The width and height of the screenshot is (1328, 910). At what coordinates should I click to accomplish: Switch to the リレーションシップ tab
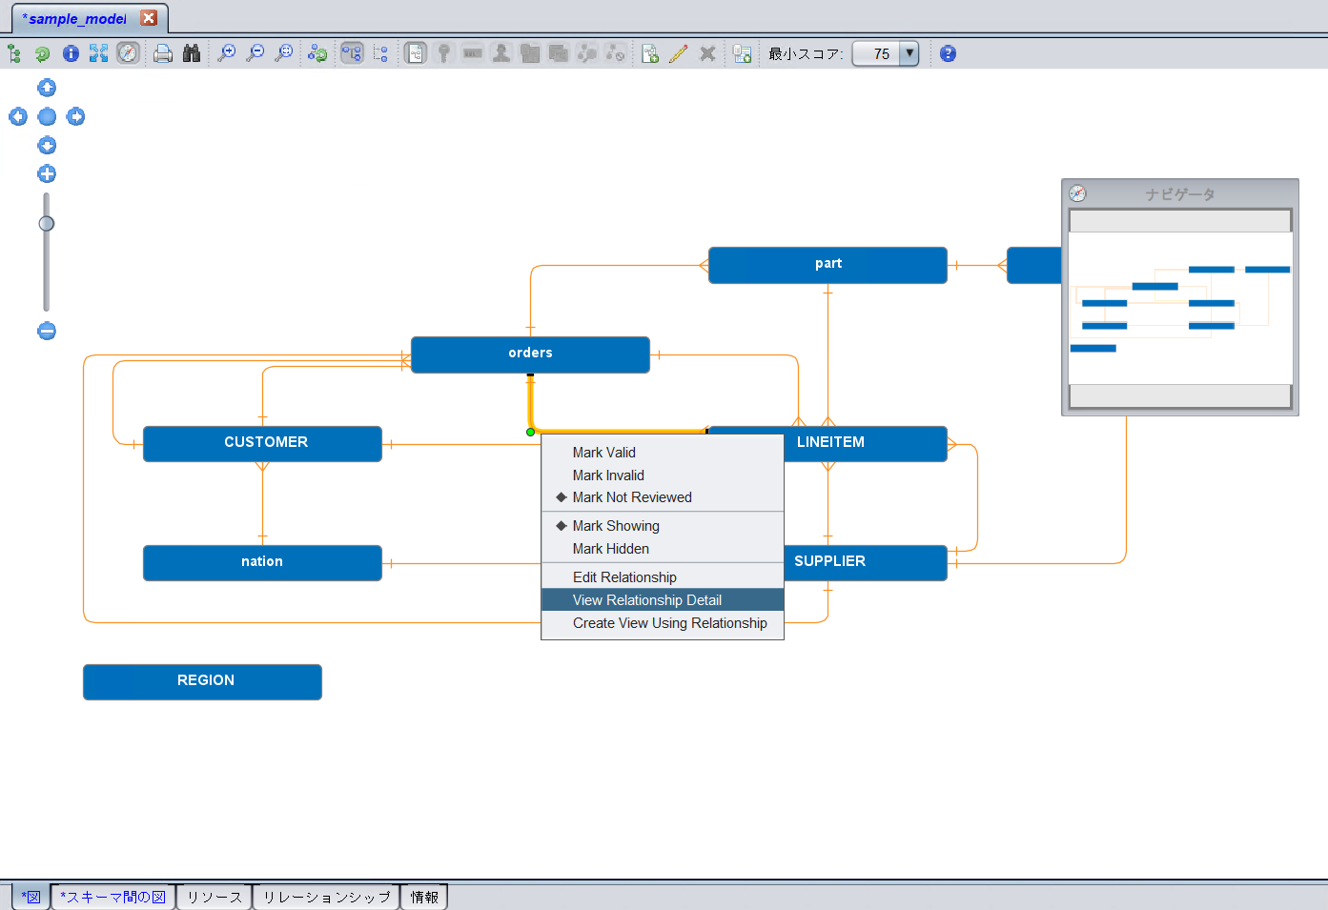tap(326, 897)
